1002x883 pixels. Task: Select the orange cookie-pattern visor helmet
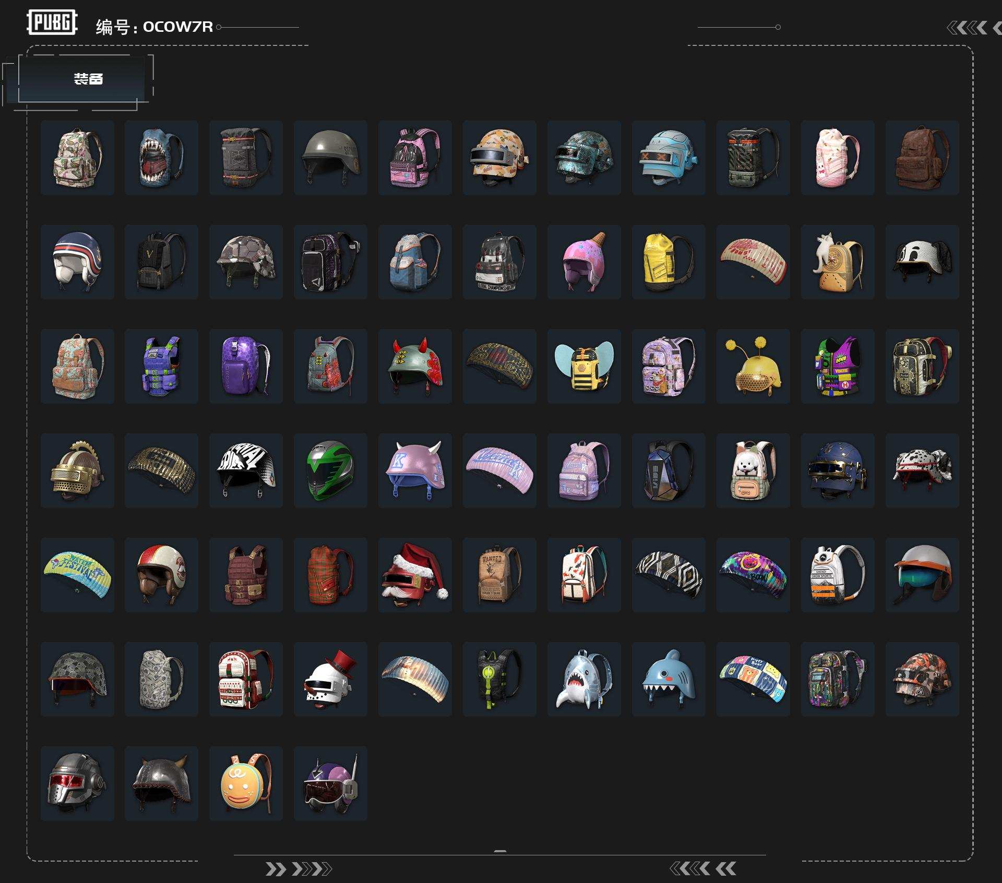coord(499,158)
